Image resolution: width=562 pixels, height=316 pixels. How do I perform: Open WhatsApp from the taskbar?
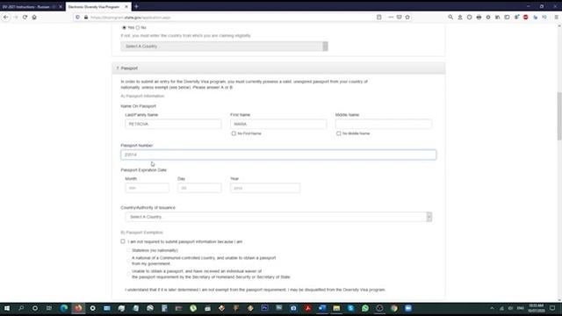(365, 308)
